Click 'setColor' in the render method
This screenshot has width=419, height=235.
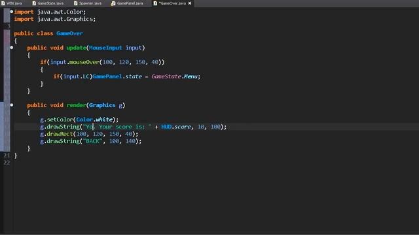click(x=60, y=119)
